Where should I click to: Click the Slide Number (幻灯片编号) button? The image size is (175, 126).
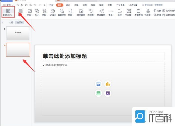[169, 11]
